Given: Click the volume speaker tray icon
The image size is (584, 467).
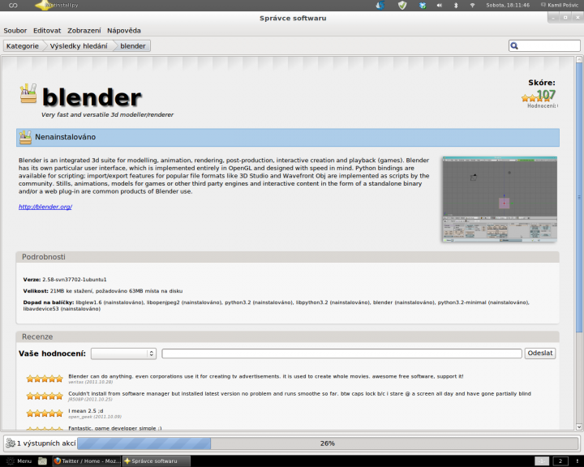Looking at the screenshot, I should [440, 5].
